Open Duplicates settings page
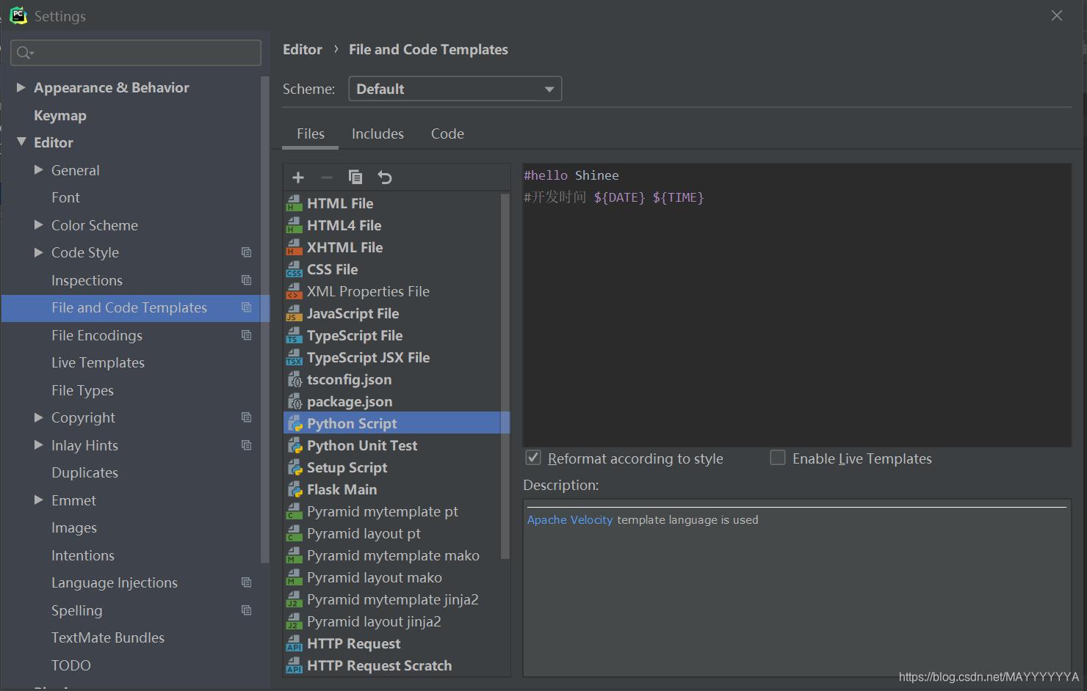Viewport: 1087px width, 691px height. click(84, 472)
